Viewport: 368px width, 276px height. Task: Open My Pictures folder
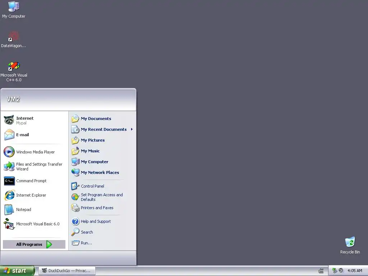(102, 140)
